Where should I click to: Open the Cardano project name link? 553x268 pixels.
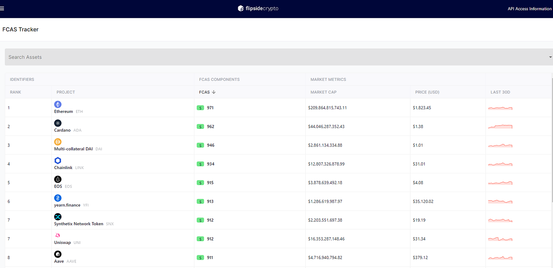(x=62, y=130)
